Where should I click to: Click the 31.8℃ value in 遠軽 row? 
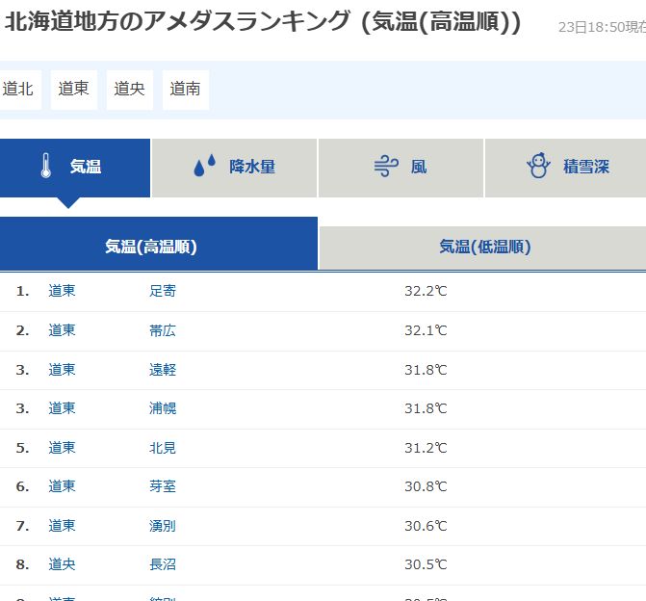coord(426,370)
